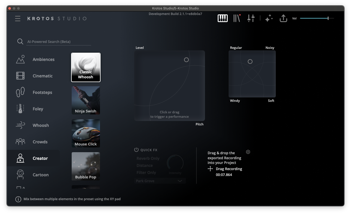
Task: Click the Ambiences mountain icon
Action: pos(20,59)
